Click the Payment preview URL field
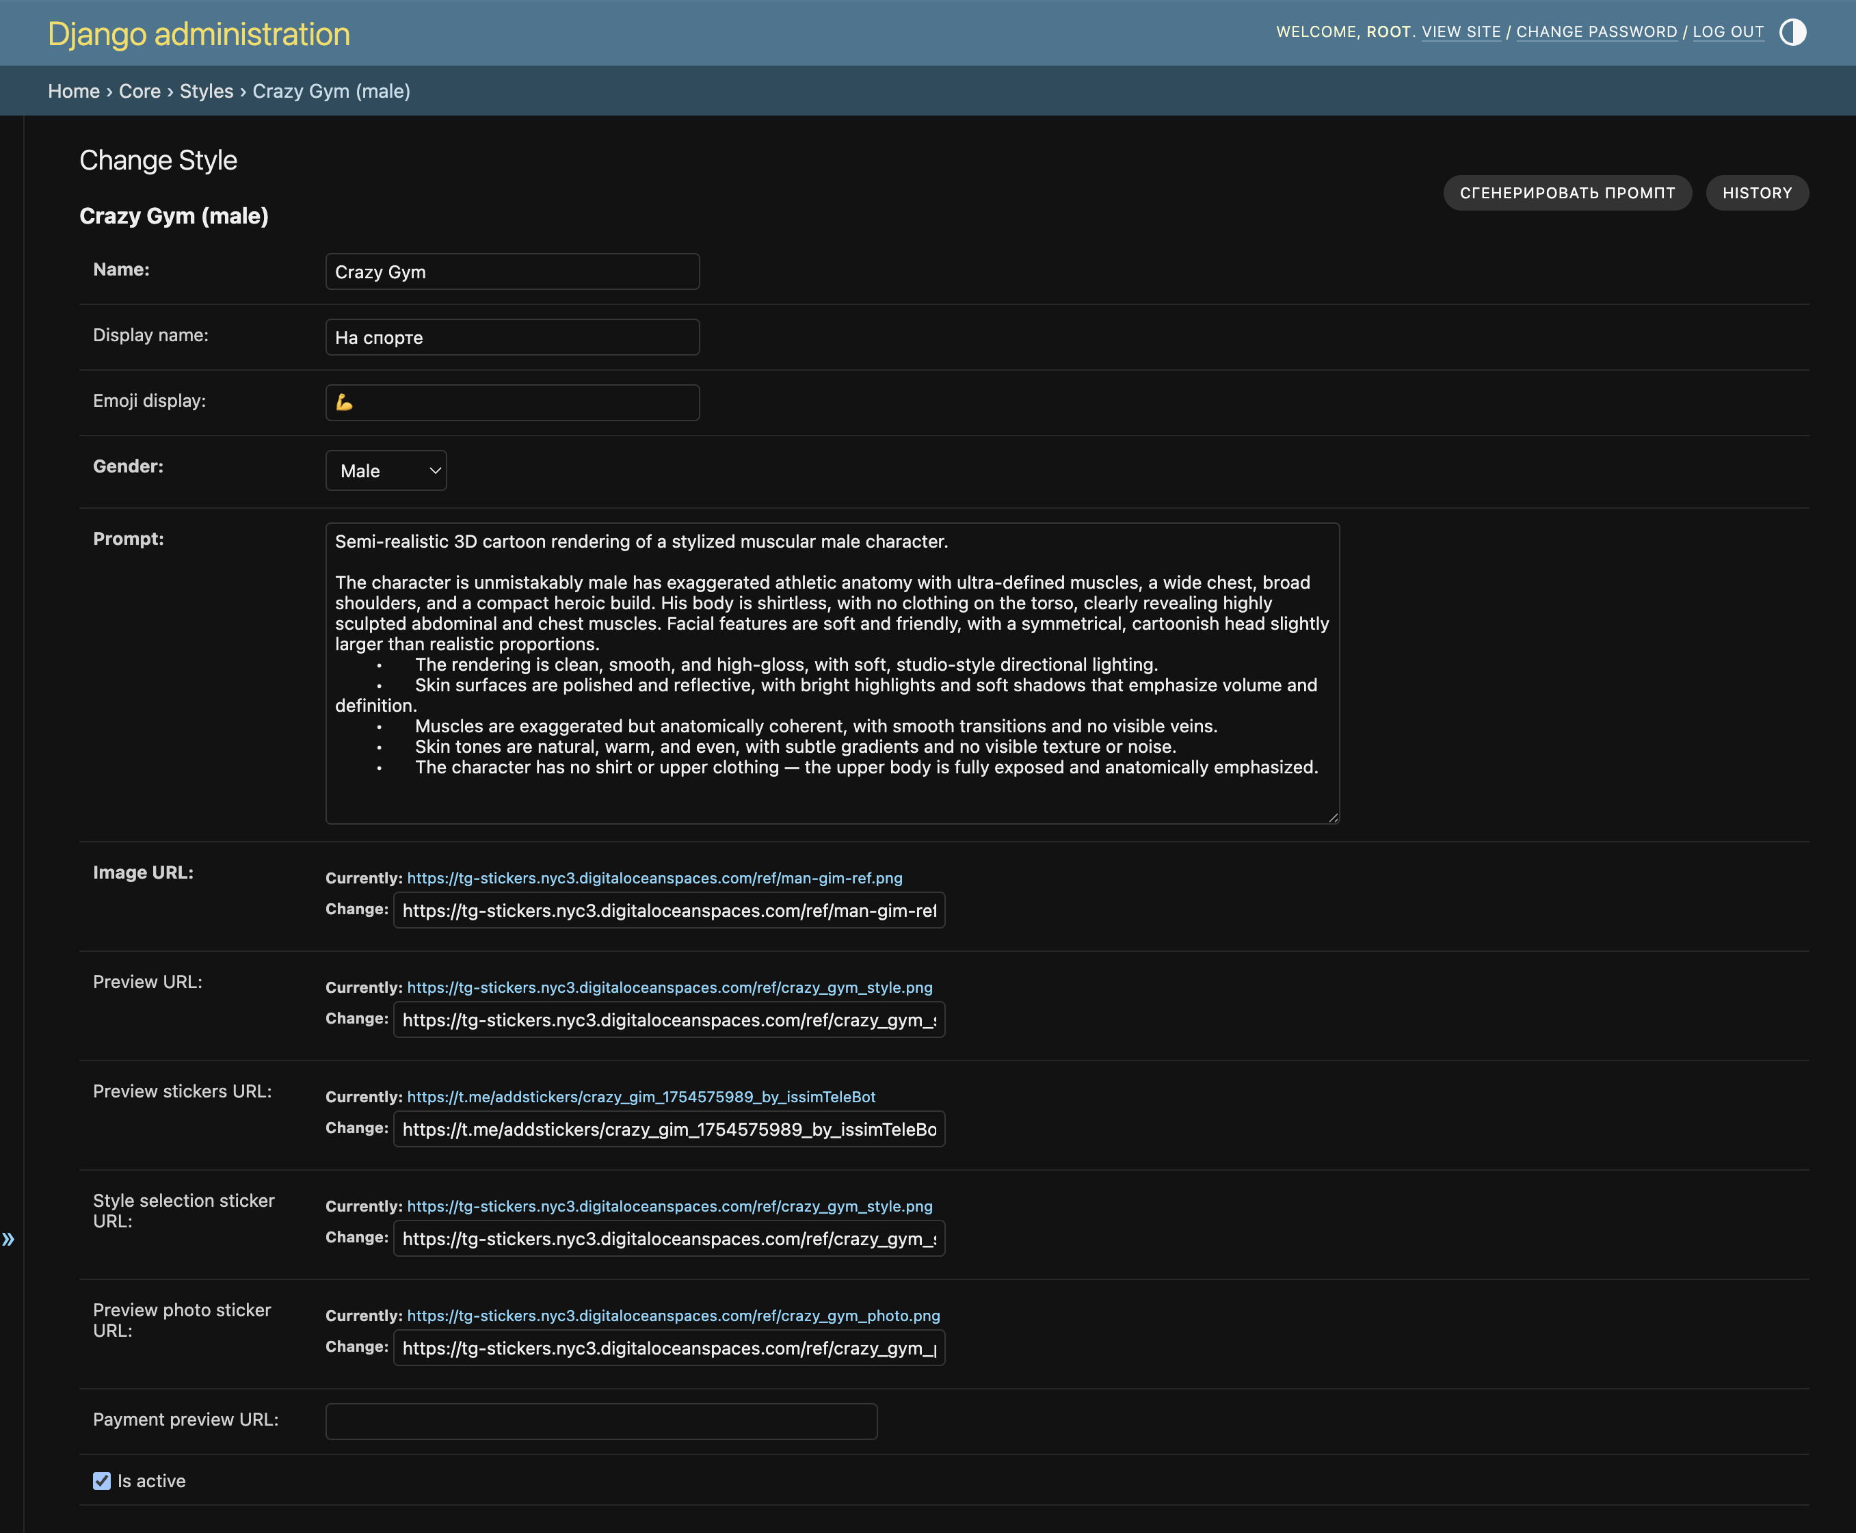 (600, 1422)
